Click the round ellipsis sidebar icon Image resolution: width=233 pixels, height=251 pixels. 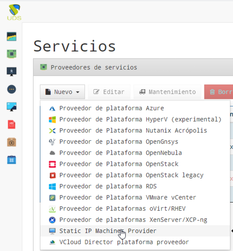point(12,89)
